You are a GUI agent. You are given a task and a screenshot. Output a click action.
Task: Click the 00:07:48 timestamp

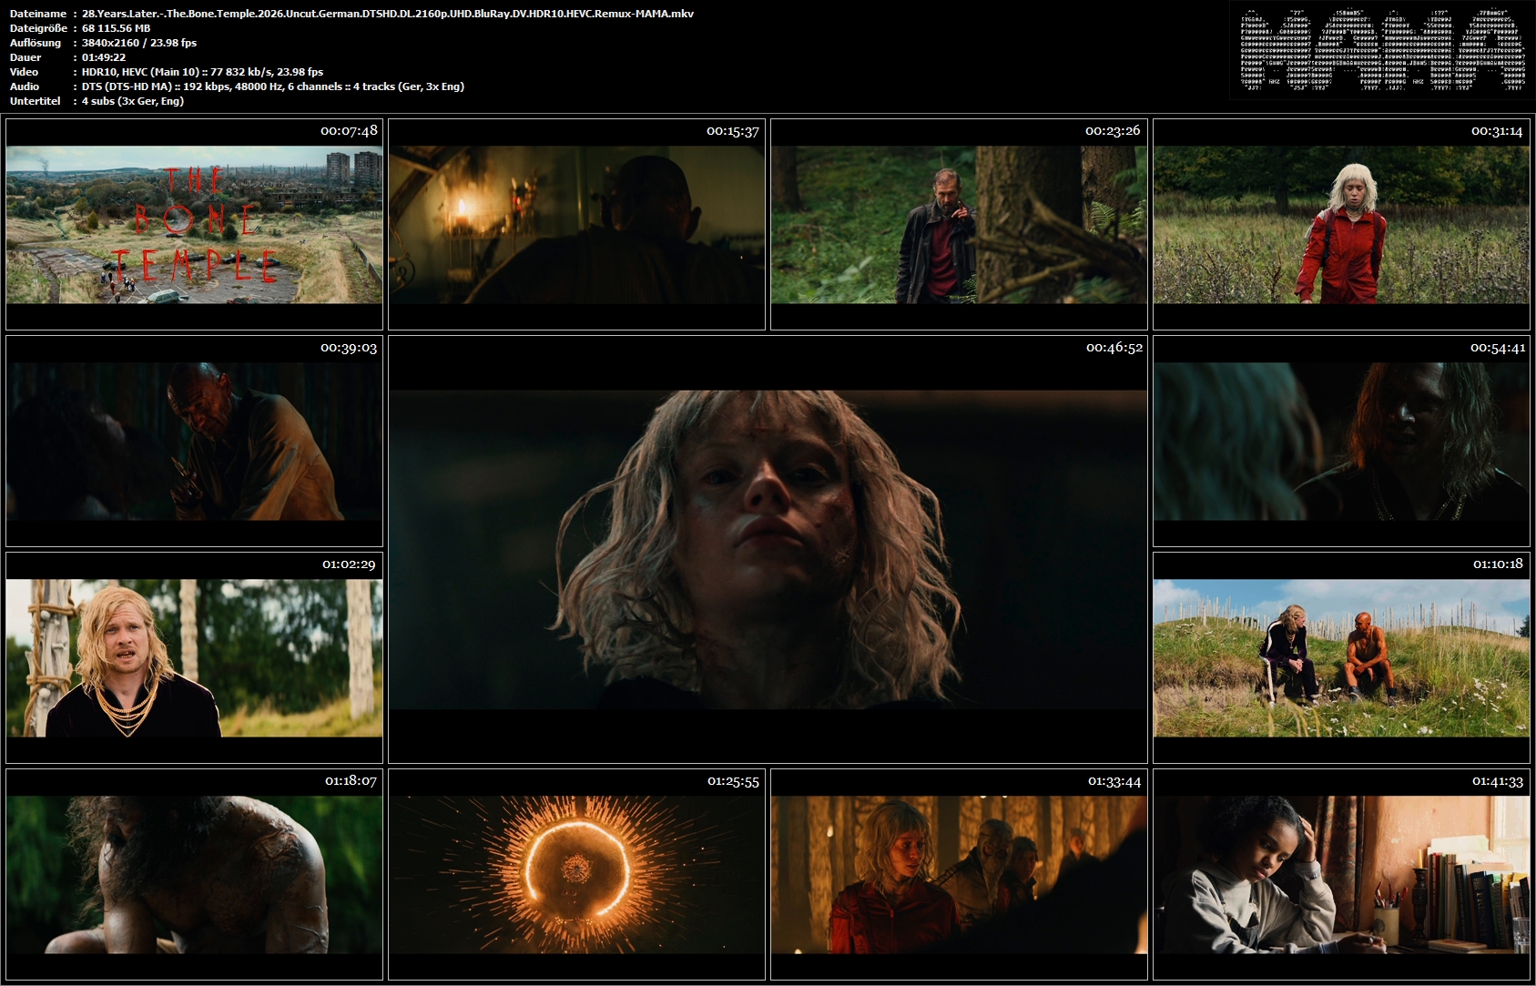(x=349, y=131)
